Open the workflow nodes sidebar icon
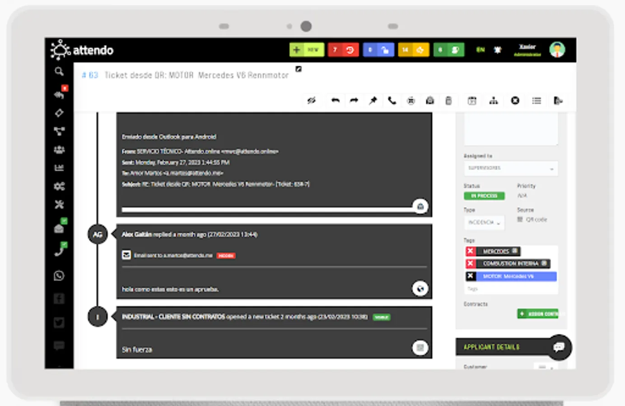625x406 pixels. click(x=59, y=131)
